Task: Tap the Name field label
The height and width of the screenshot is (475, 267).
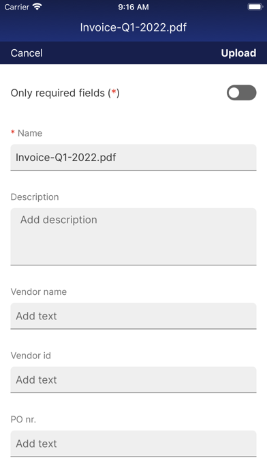Action: 30,133
